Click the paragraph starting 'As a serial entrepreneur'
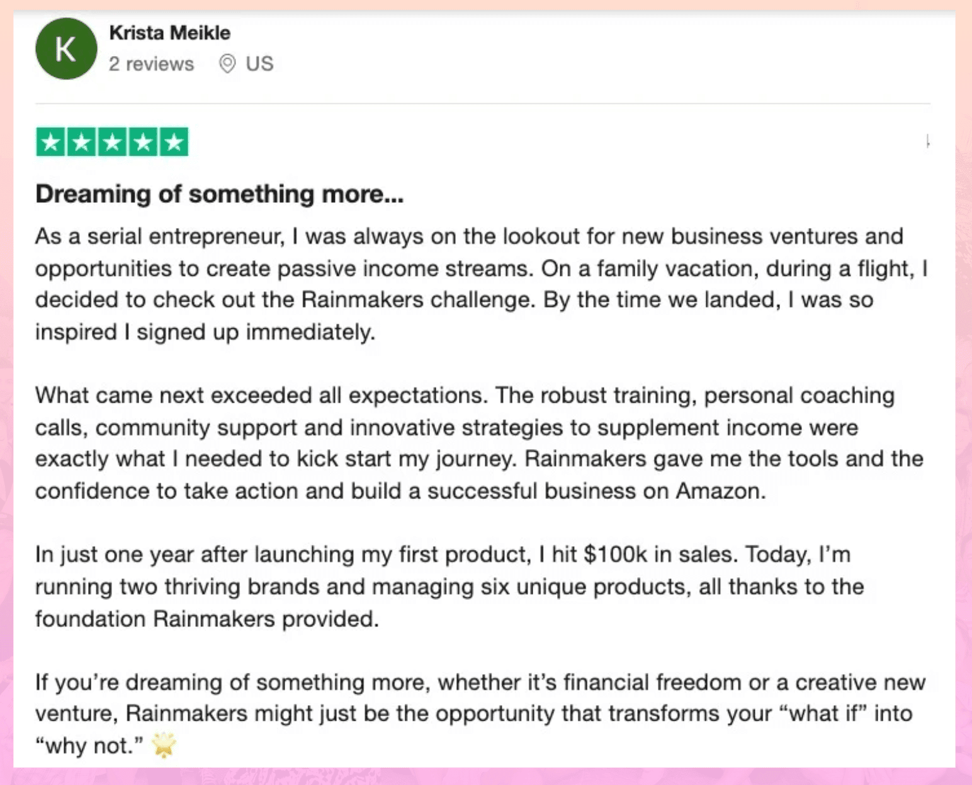The height and width of the screenshot is (785, 972). [x=482, y=284]
